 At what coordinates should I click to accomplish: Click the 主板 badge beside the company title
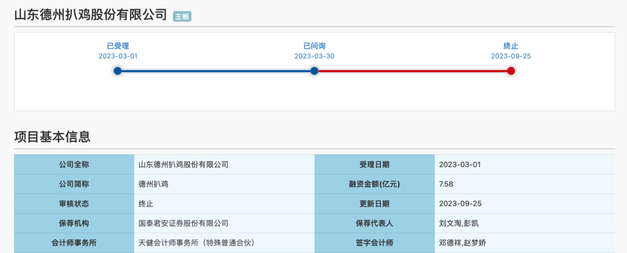[182, 17]
